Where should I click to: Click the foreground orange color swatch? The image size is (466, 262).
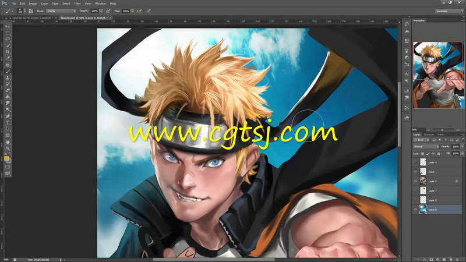click(x=6, y=158)
